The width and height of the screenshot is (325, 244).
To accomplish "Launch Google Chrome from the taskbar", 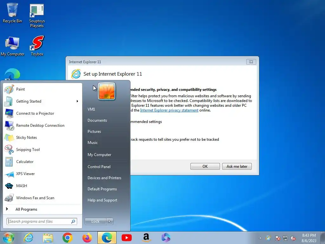I will 67,238.
